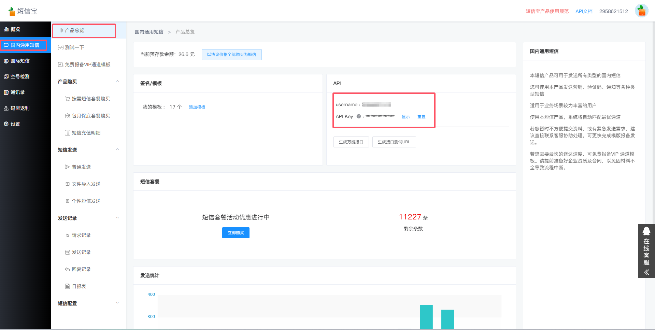Click the 国内通用短信 breadcrumb

(149, 32)
